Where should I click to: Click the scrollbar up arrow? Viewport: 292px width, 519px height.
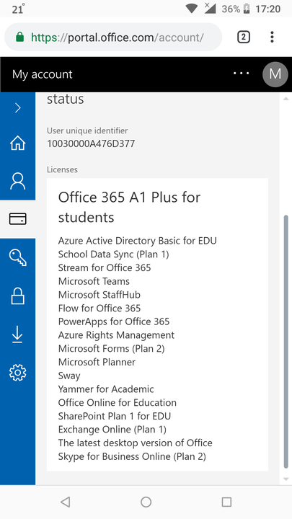[x=286, y=99]
